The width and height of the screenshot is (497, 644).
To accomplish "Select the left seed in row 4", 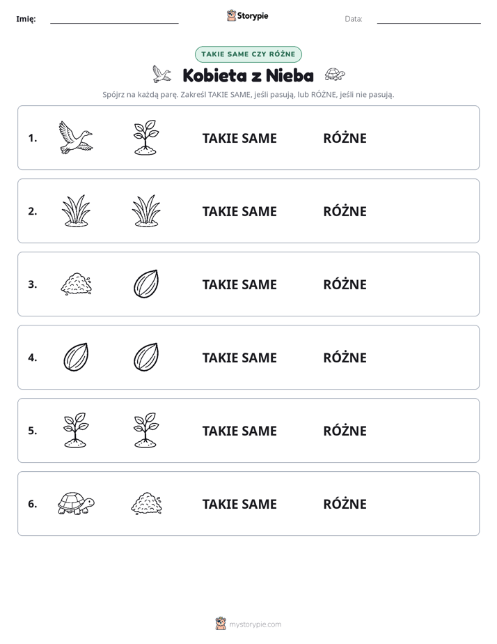I will coord(76,357).
